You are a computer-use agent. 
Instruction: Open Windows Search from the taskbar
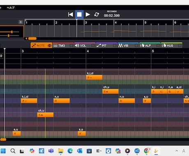coord(13,151)
